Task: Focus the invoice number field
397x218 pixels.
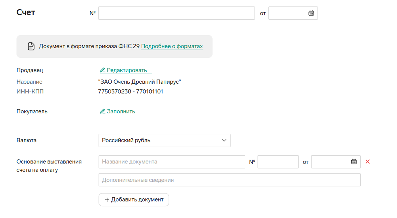Action: [176, 13]
